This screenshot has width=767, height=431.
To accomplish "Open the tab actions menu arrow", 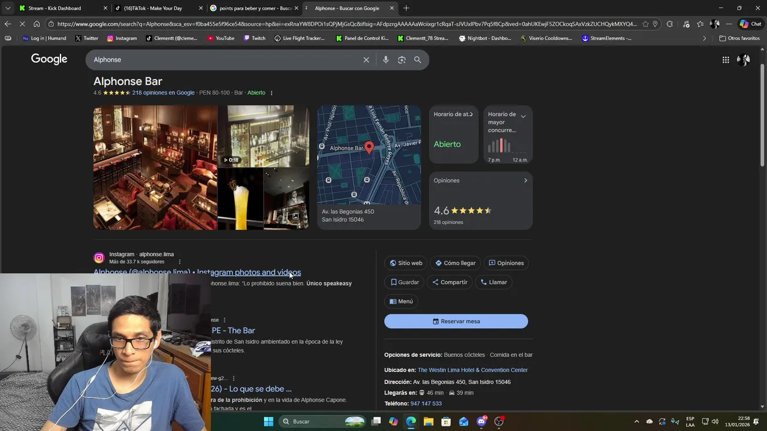I will (x=7, y=8).
